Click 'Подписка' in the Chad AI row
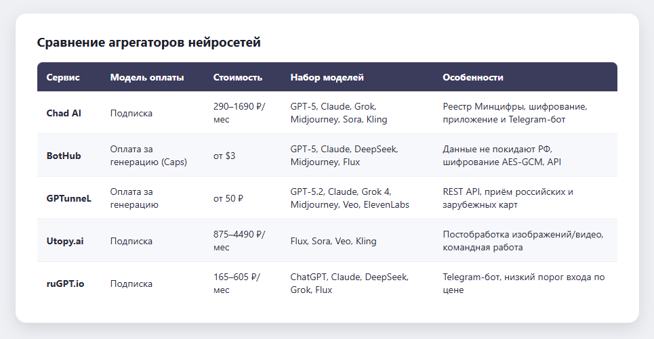654x339 pixels. (131, 113)
